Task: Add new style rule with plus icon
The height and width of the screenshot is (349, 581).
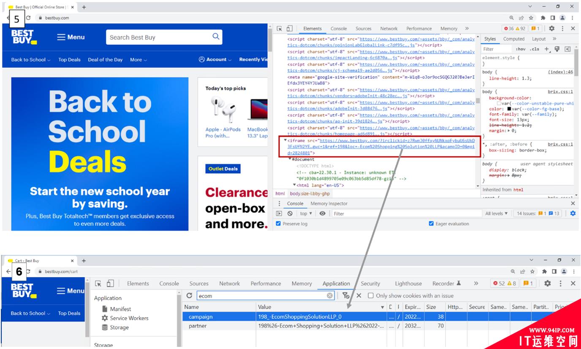Action: (546, 49)
